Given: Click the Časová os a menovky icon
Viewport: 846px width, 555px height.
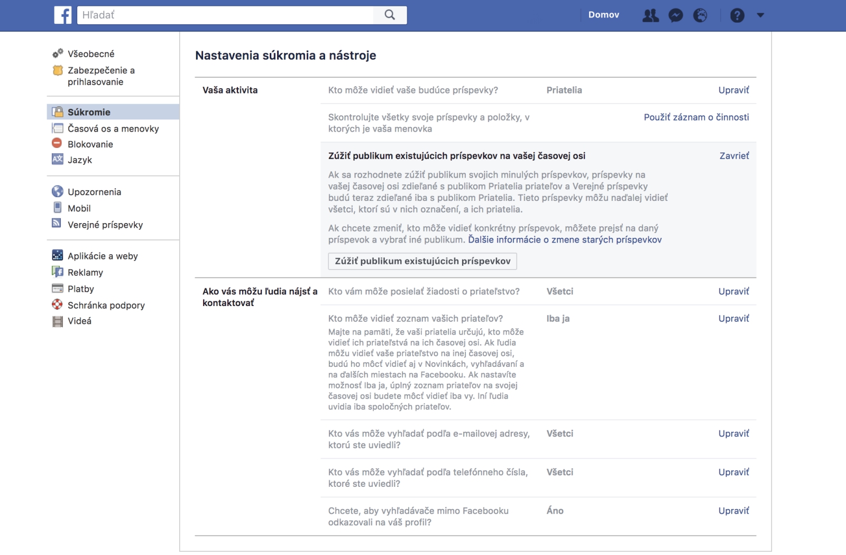Looking at the screenshot, I should pos(58,128).
